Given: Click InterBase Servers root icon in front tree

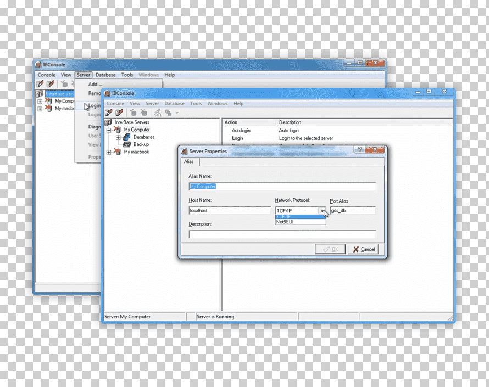Looking at the screenshot, I should 108,122.
